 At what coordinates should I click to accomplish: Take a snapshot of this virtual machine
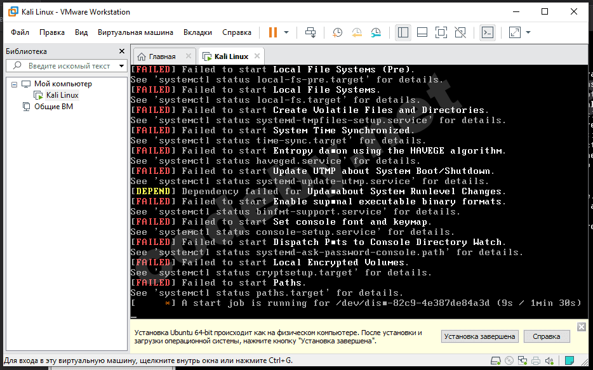coord(337,32)
